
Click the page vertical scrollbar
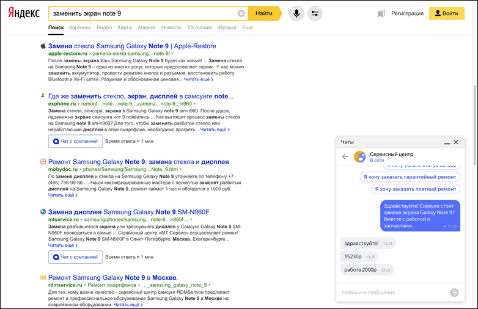[x=476, y=125]
